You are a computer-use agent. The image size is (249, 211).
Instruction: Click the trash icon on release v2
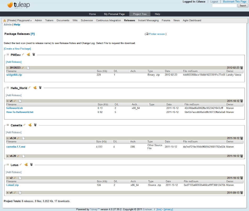point(241,178)
